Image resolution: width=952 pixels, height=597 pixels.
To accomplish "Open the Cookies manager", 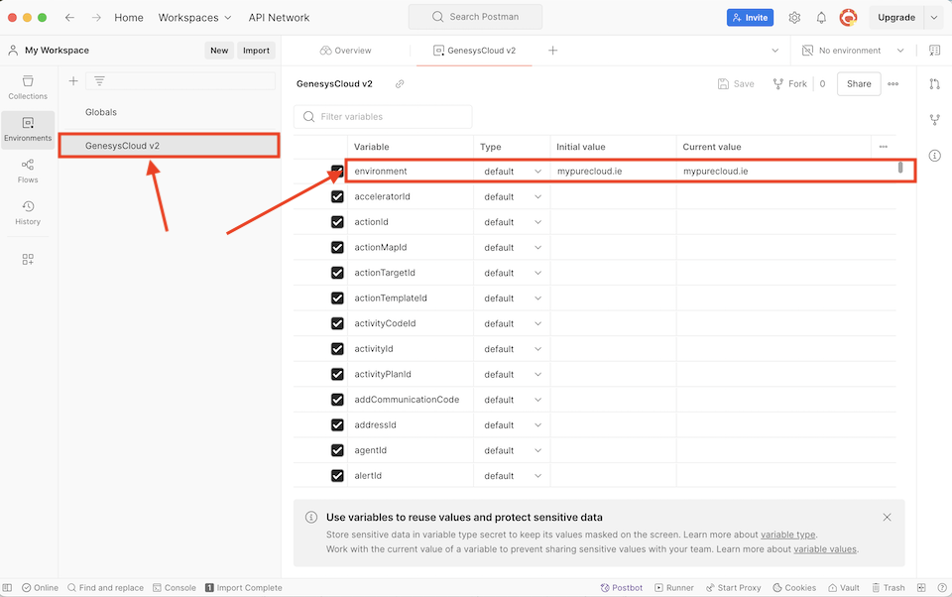I will 793,587.
